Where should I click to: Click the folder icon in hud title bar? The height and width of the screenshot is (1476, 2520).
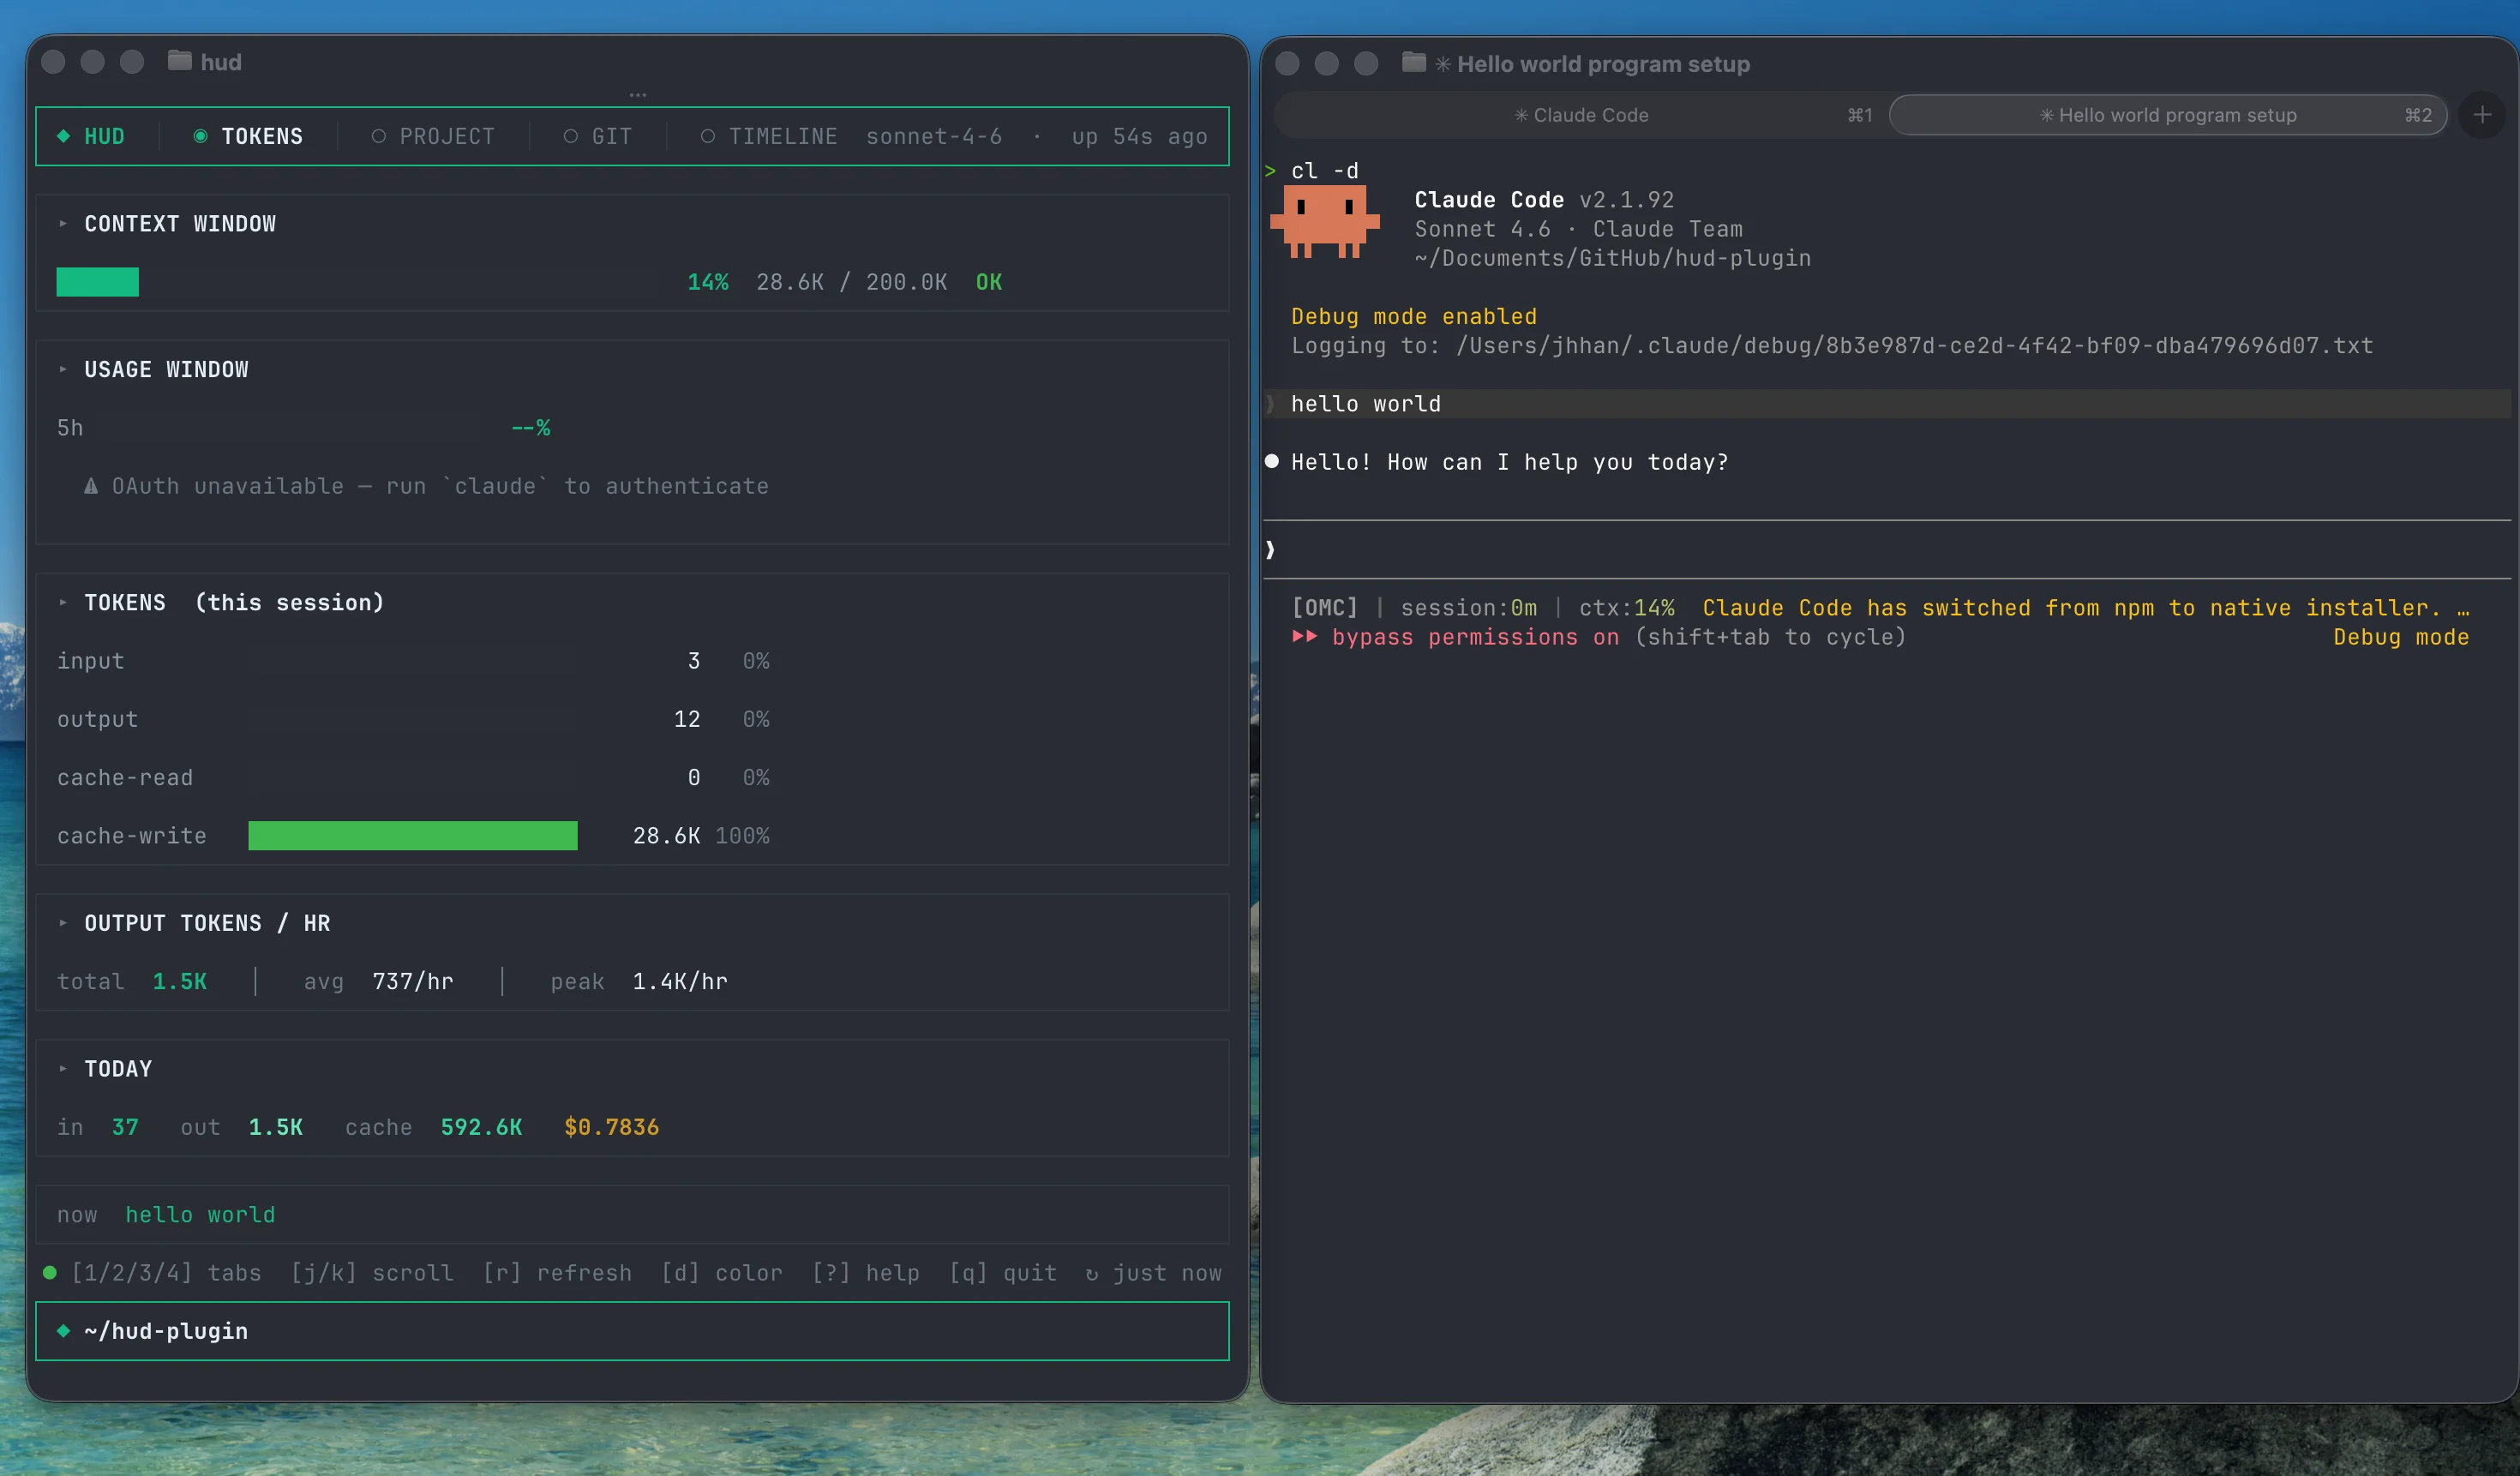point(179,61)
